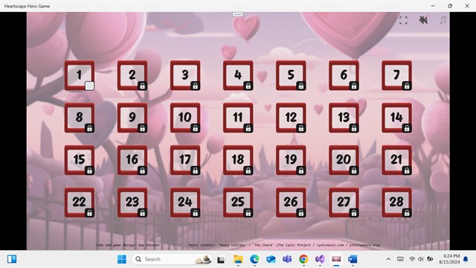Show hidden system tray icons
The image size is (476, 268).
[x=388, y=259]
